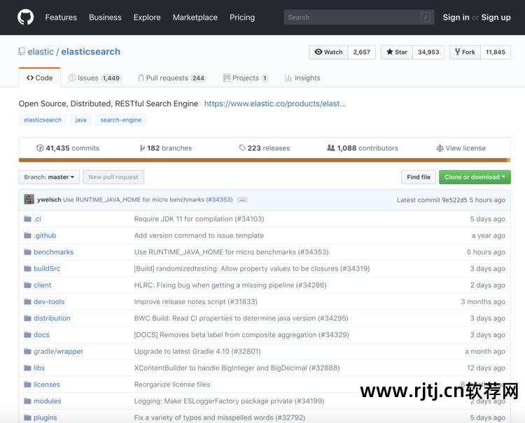Open the Business menu item
Viewport: 525px width, 423px height.
pos(105,17)
